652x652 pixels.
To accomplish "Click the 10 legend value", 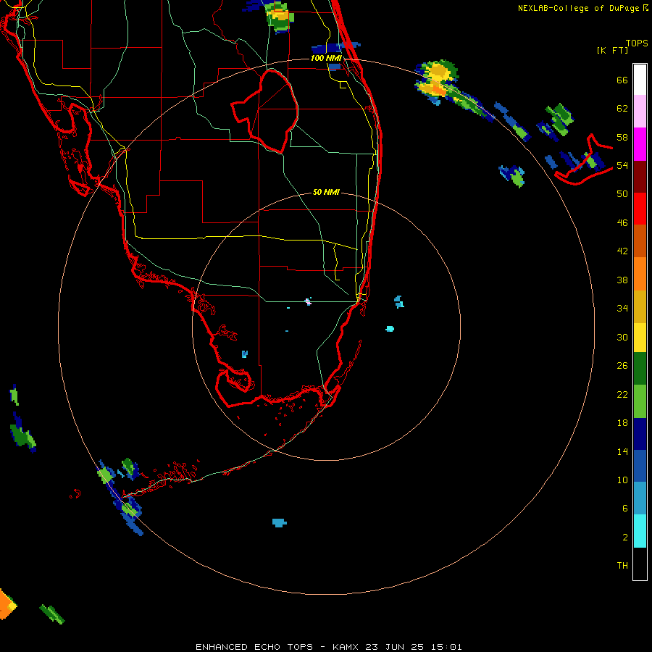I will tap(622, 480).
